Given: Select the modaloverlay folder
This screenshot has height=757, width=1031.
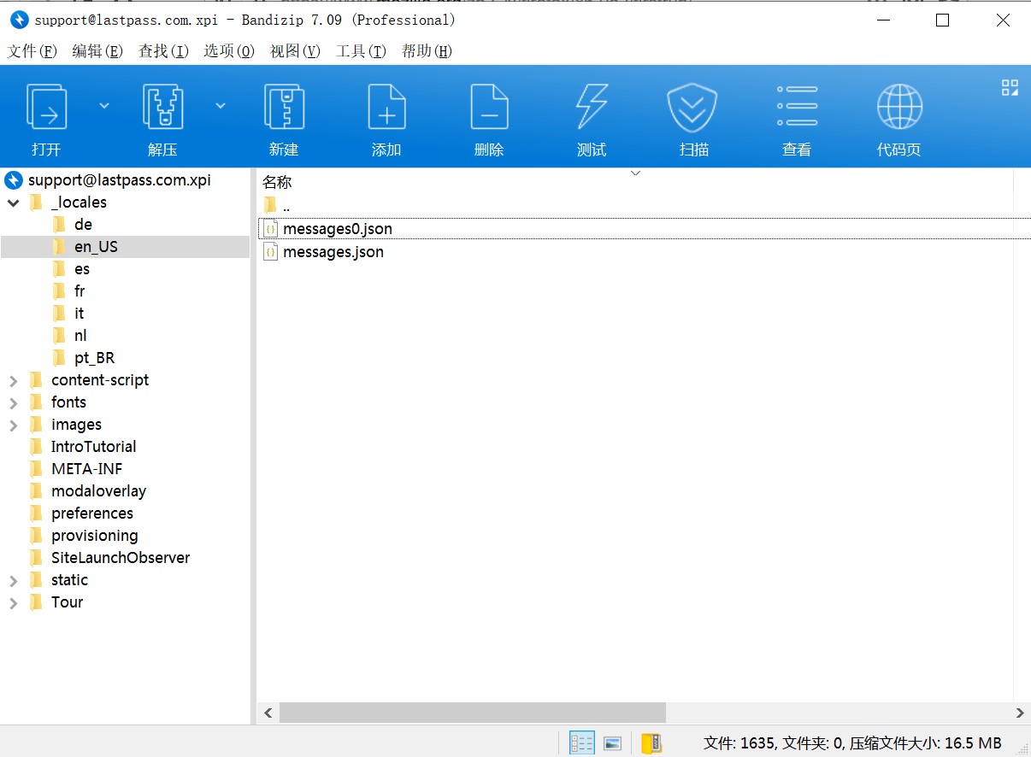Looking at the screenshot, I should (98, 491).
